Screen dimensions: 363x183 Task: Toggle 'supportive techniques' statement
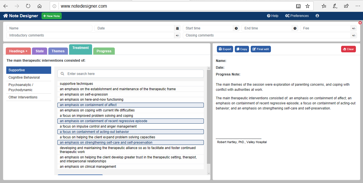tap(130, 84)
